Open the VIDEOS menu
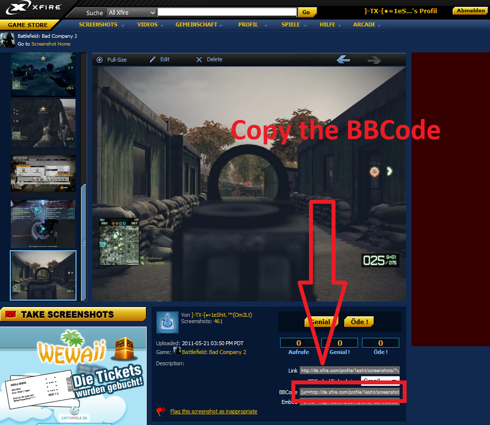Viewport: 490px width, 425px height. [147, 24]
